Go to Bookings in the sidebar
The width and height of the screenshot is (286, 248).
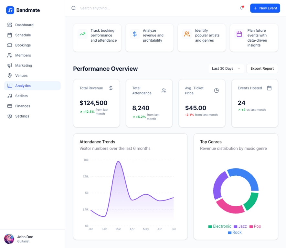(x=23, y=45)
